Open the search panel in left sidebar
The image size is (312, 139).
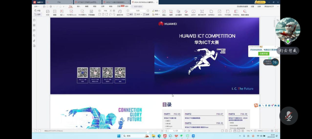[x=34, y=36]
